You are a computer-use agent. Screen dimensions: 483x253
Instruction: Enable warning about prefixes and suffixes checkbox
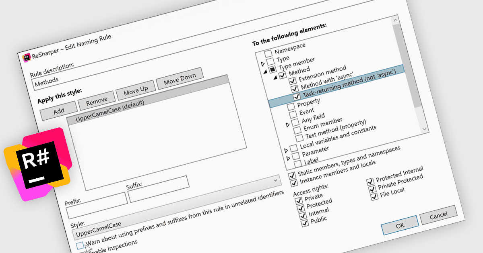80,245
